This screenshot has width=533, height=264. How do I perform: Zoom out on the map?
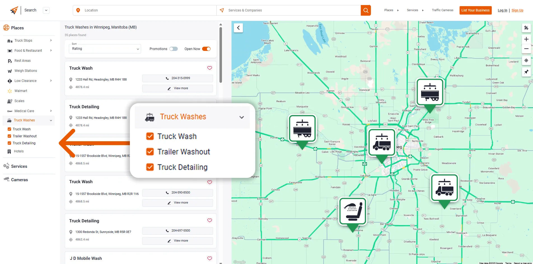[526, 49]
